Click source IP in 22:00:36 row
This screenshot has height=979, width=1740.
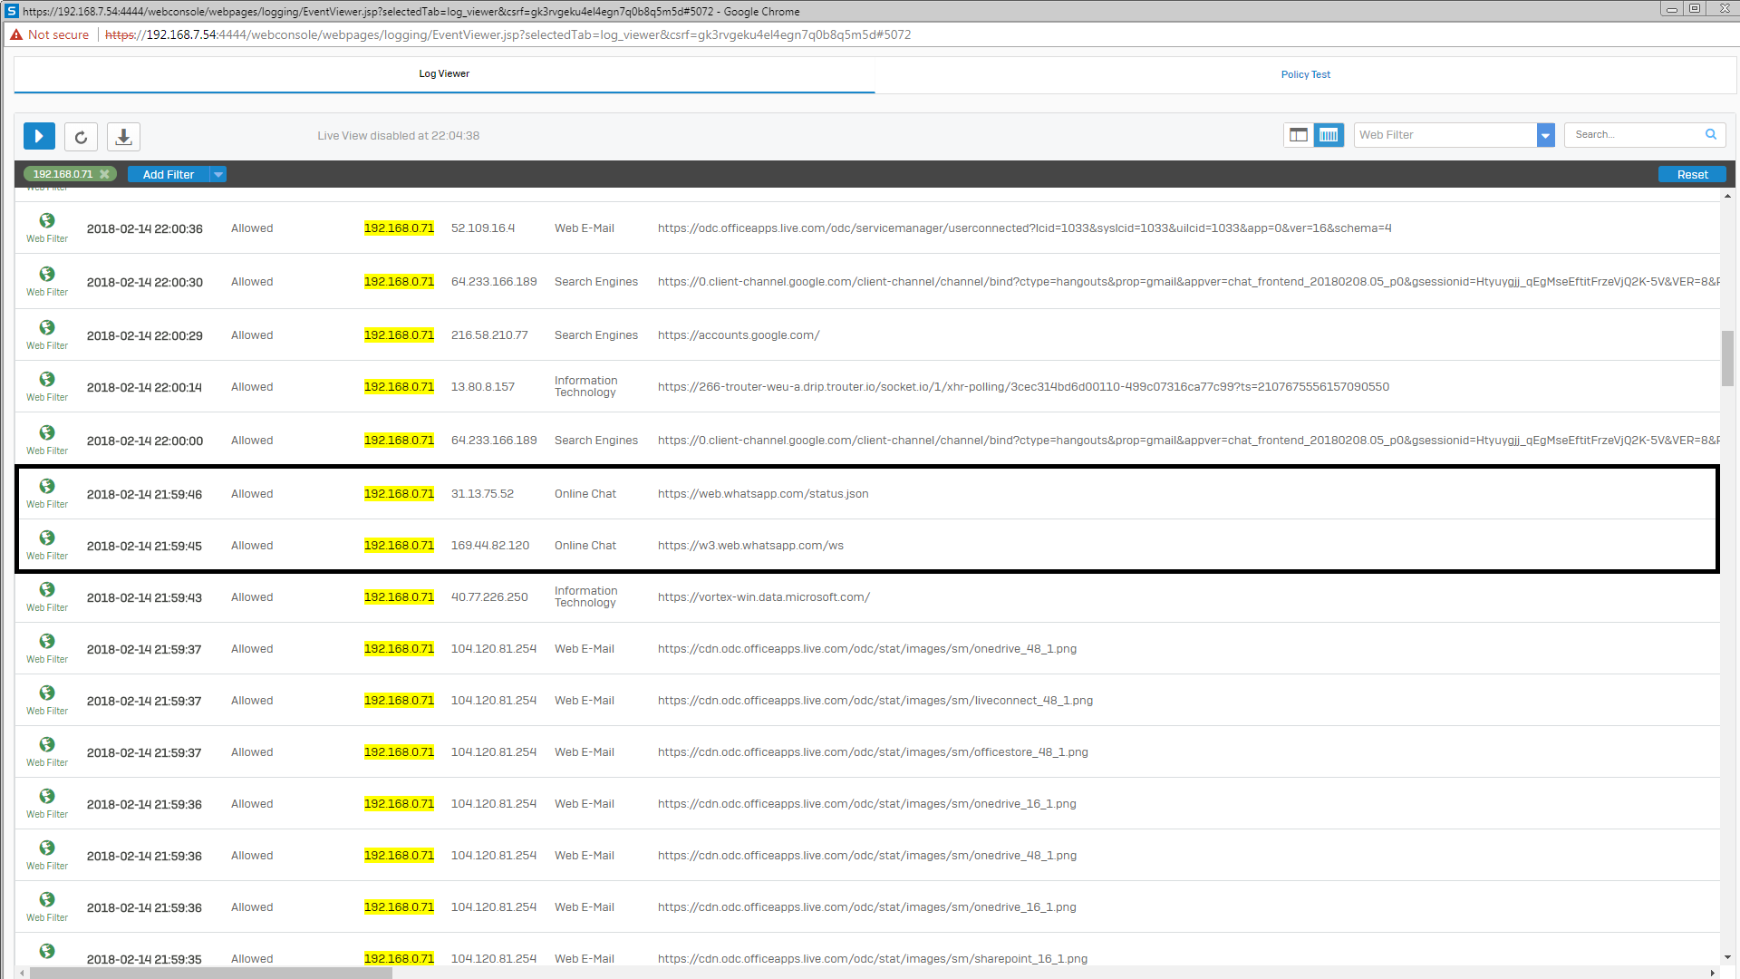tap(399, 228)
